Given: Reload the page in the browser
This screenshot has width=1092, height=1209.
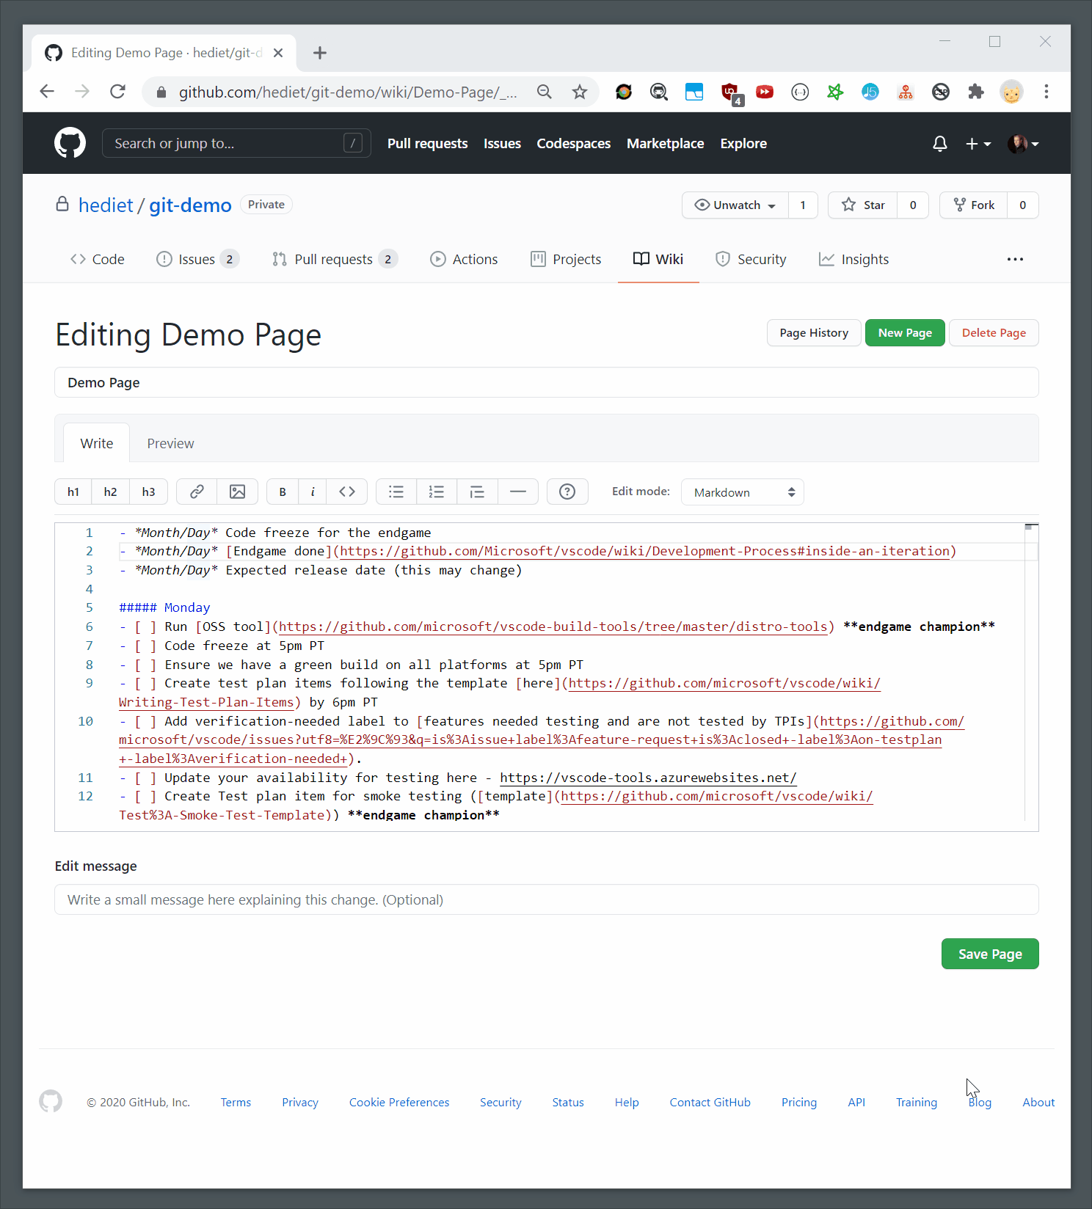Looking at the screenshot, I should pos(117,92).
